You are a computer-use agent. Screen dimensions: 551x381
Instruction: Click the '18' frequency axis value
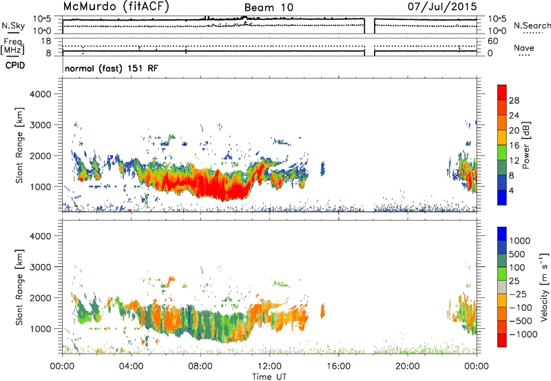46,41
